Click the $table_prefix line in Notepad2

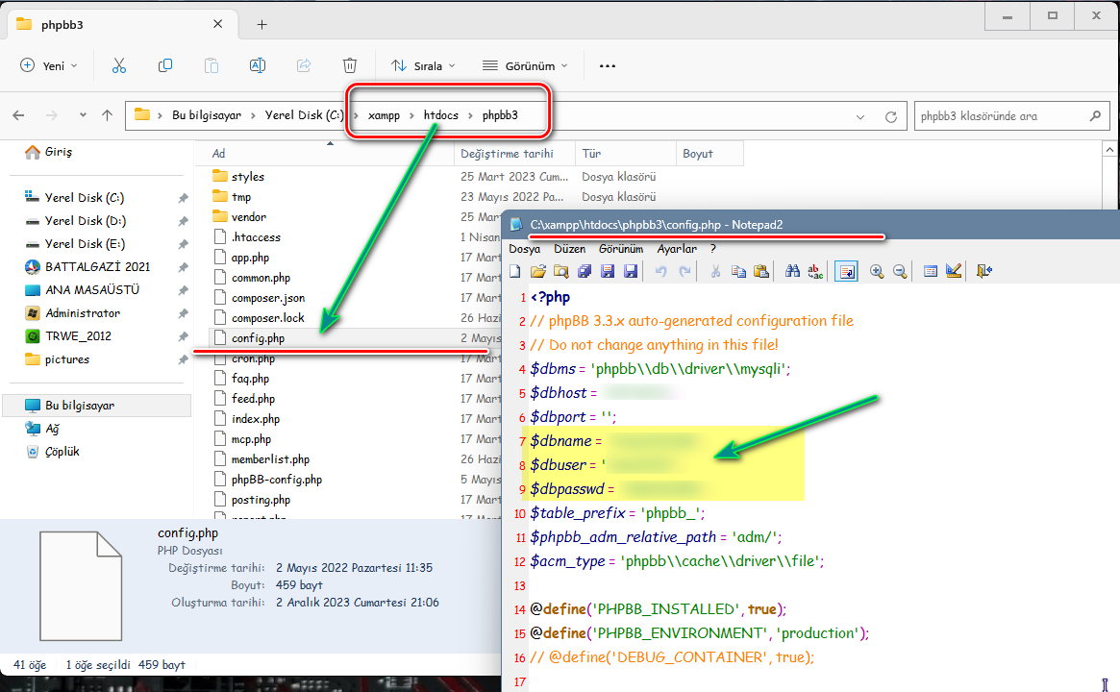point(617,513)
